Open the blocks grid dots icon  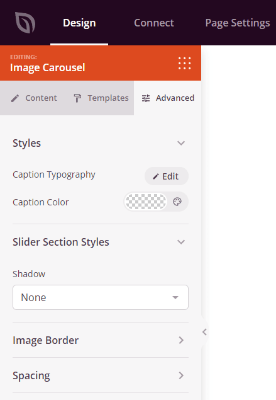click(184, 63)
